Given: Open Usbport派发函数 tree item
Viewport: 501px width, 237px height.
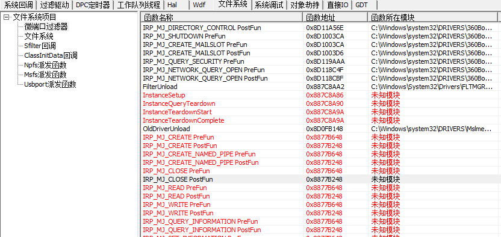Looking at the screenshot, I should (50, 84).
